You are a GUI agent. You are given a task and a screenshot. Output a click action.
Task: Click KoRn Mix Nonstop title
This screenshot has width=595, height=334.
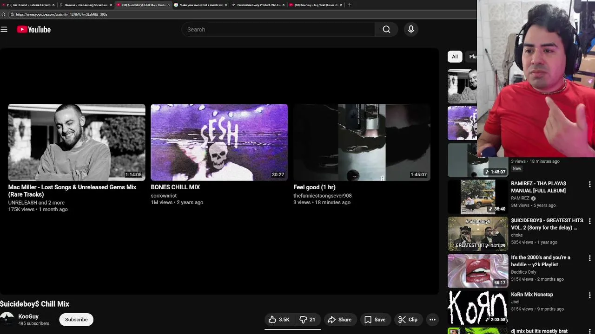[x=532, y=295]
